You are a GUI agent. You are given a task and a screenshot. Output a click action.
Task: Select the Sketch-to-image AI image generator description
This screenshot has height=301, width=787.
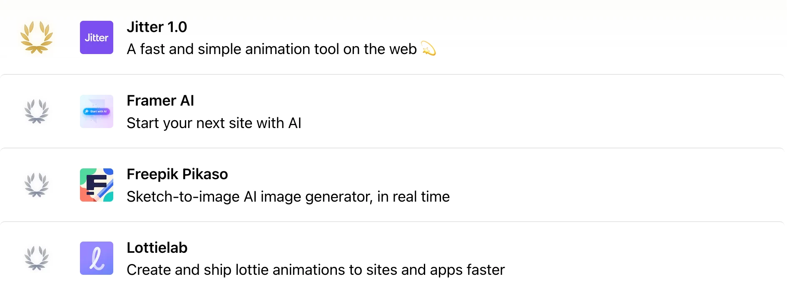click(288, 197)
